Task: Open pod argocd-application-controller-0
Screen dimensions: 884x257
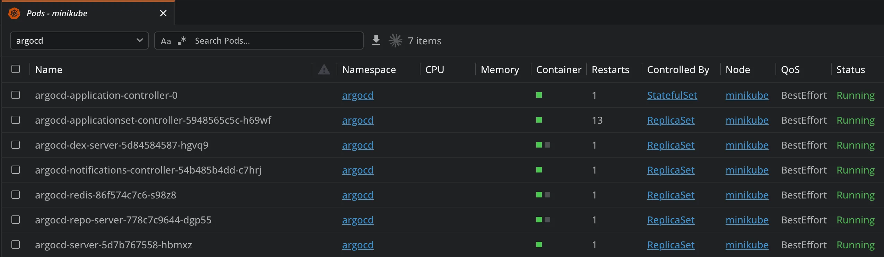Action: coord(106,95)
